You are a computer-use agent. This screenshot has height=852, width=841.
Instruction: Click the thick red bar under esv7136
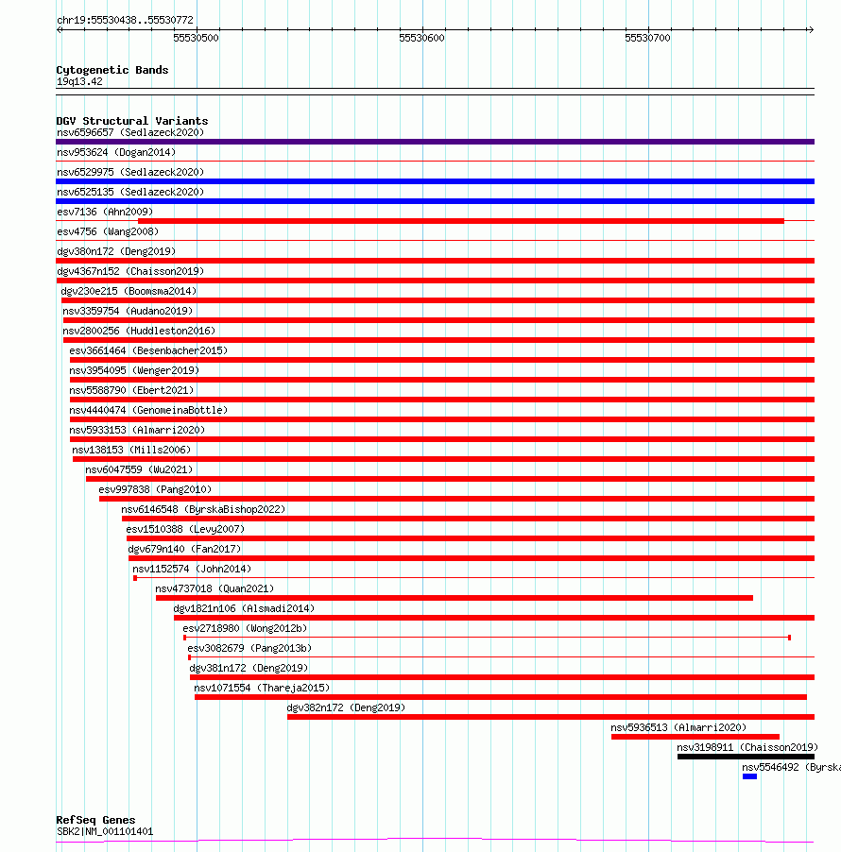click(461, 221)
